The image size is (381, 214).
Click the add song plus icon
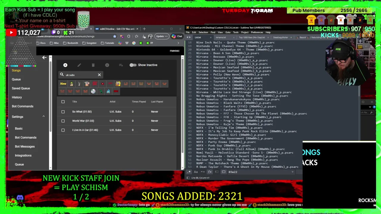(65, 65)
